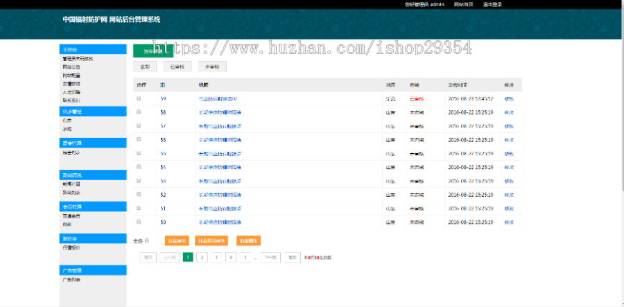Open 人才招聘 in the sidebar

click(x=71, y=92)
